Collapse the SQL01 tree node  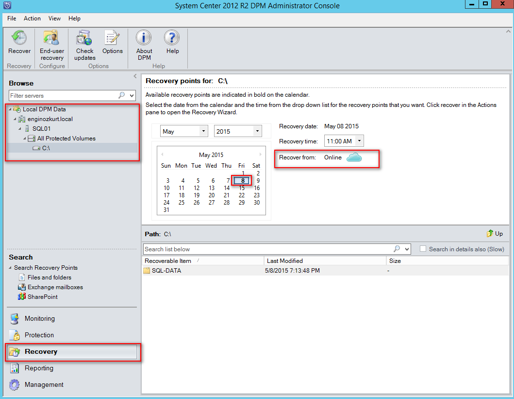20,129
